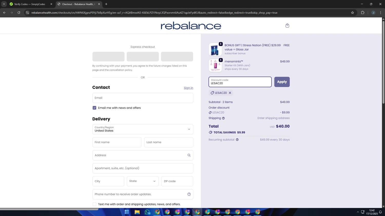This screenshot has height=216, width=385.
Task: Focus the Email input field
Action: 143,98
